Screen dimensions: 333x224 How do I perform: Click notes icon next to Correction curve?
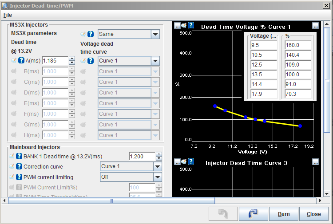coord(12,167)
